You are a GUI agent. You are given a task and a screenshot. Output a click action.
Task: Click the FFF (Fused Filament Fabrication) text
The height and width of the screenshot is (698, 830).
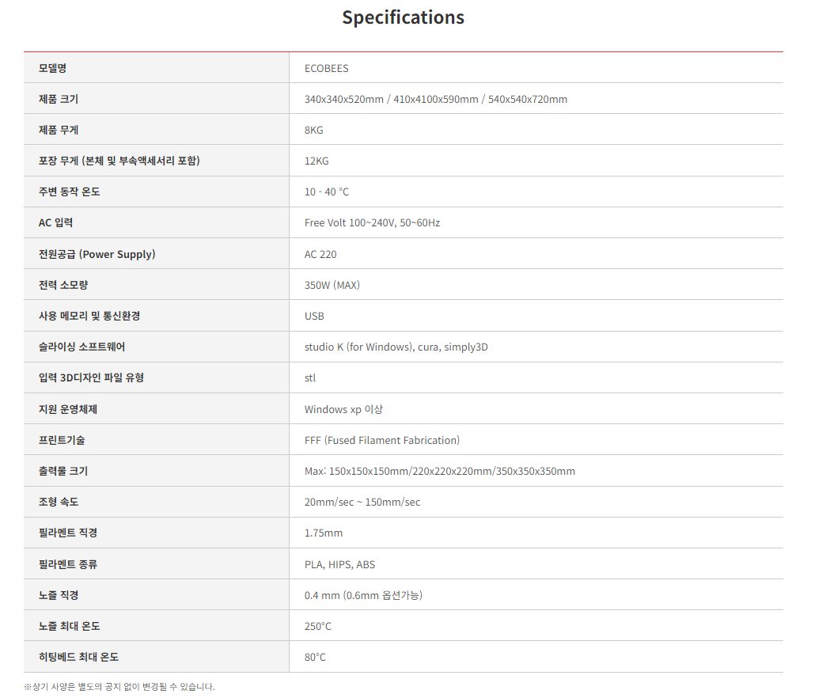pos(381,440)
